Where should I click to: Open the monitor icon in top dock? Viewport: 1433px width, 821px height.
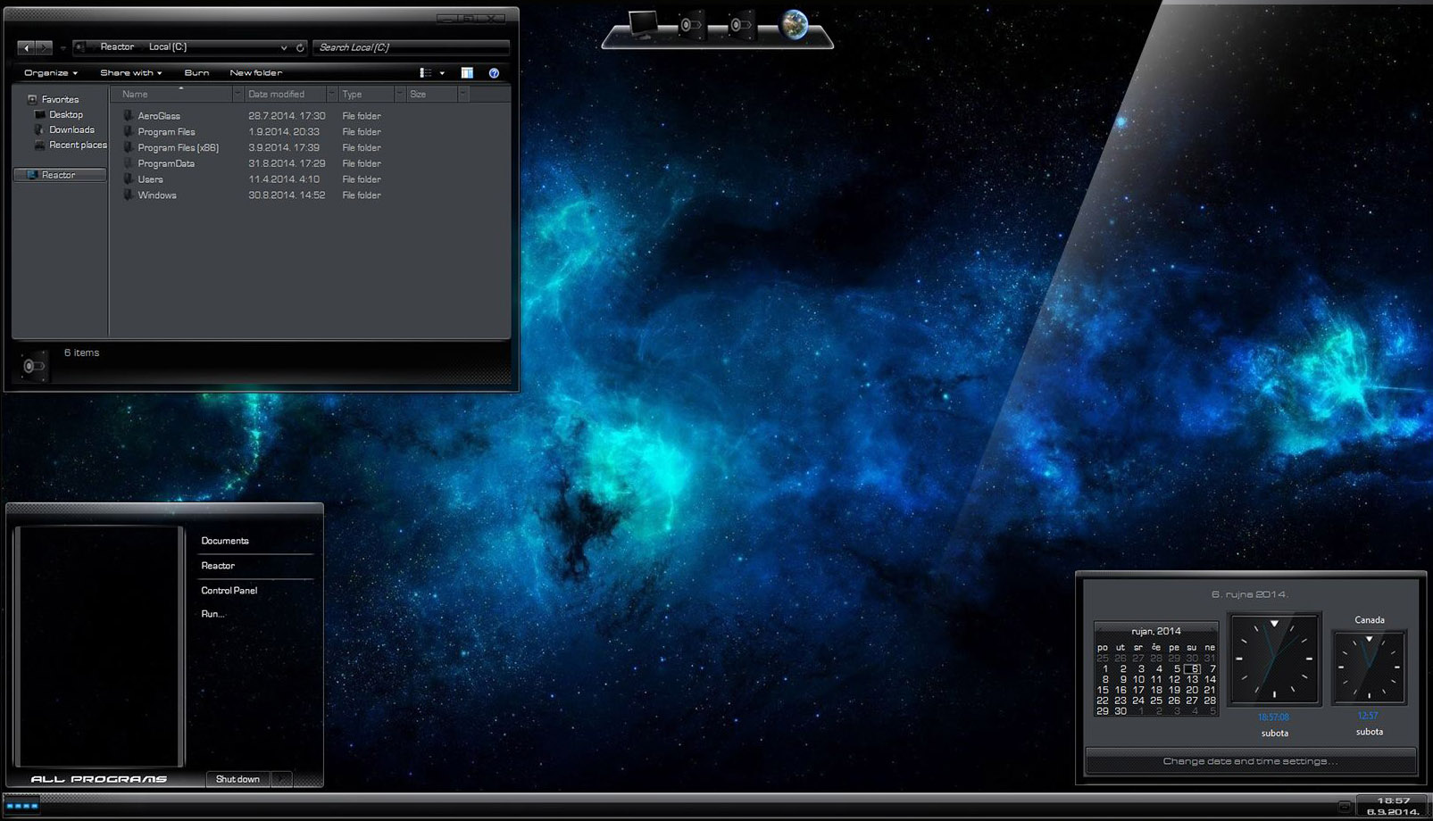642,24
